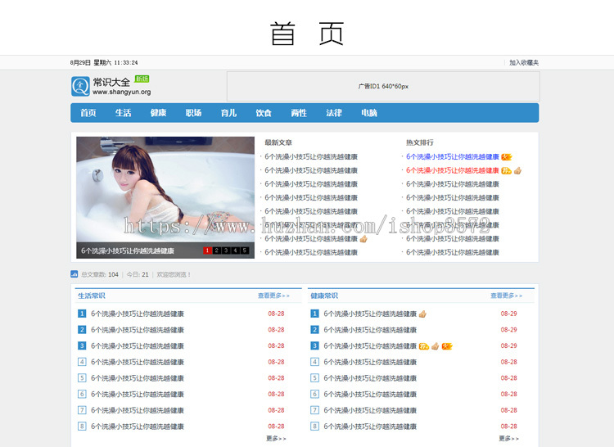Image resolution: width=614 pixels, height=447 pixels.
Task: Click 08-28 date on 生活常识 item 7
Action: 276,410
